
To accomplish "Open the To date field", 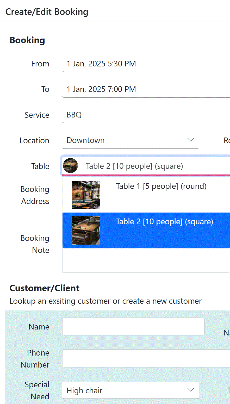I will [x=146, y=89].
